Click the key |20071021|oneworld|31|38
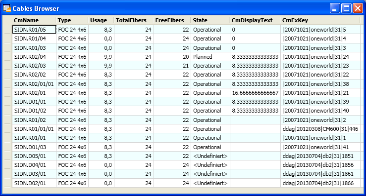This screenshot has height=196, width=366. [320, 84]
